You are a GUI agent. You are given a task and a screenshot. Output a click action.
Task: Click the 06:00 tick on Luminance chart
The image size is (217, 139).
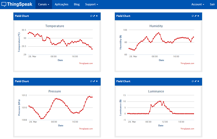pos(148,122)
